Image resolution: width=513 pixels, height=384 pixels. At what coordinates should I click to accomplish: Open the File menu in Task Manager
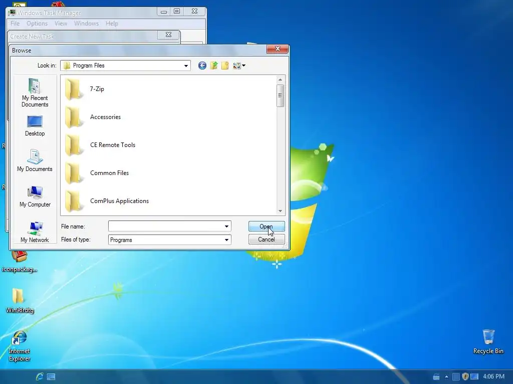click(x=15, y=23)
